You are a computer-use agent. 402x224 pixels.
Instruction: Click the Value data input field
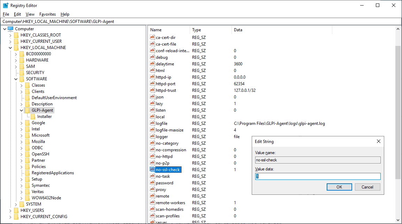(318, 176)
